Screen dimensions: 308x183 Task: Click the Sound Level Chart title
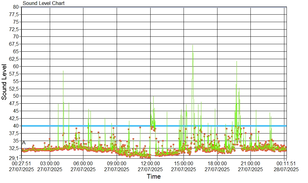coord(44,3)
